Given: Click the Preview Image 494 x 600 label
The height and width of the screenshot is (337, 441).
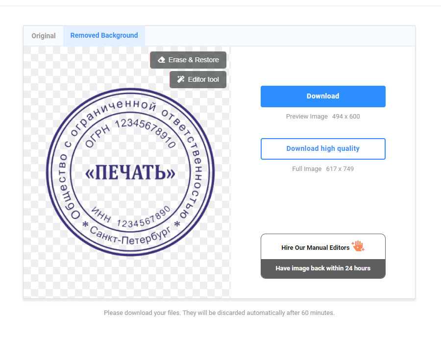Looking at the screenshot, I should [323, 117].
